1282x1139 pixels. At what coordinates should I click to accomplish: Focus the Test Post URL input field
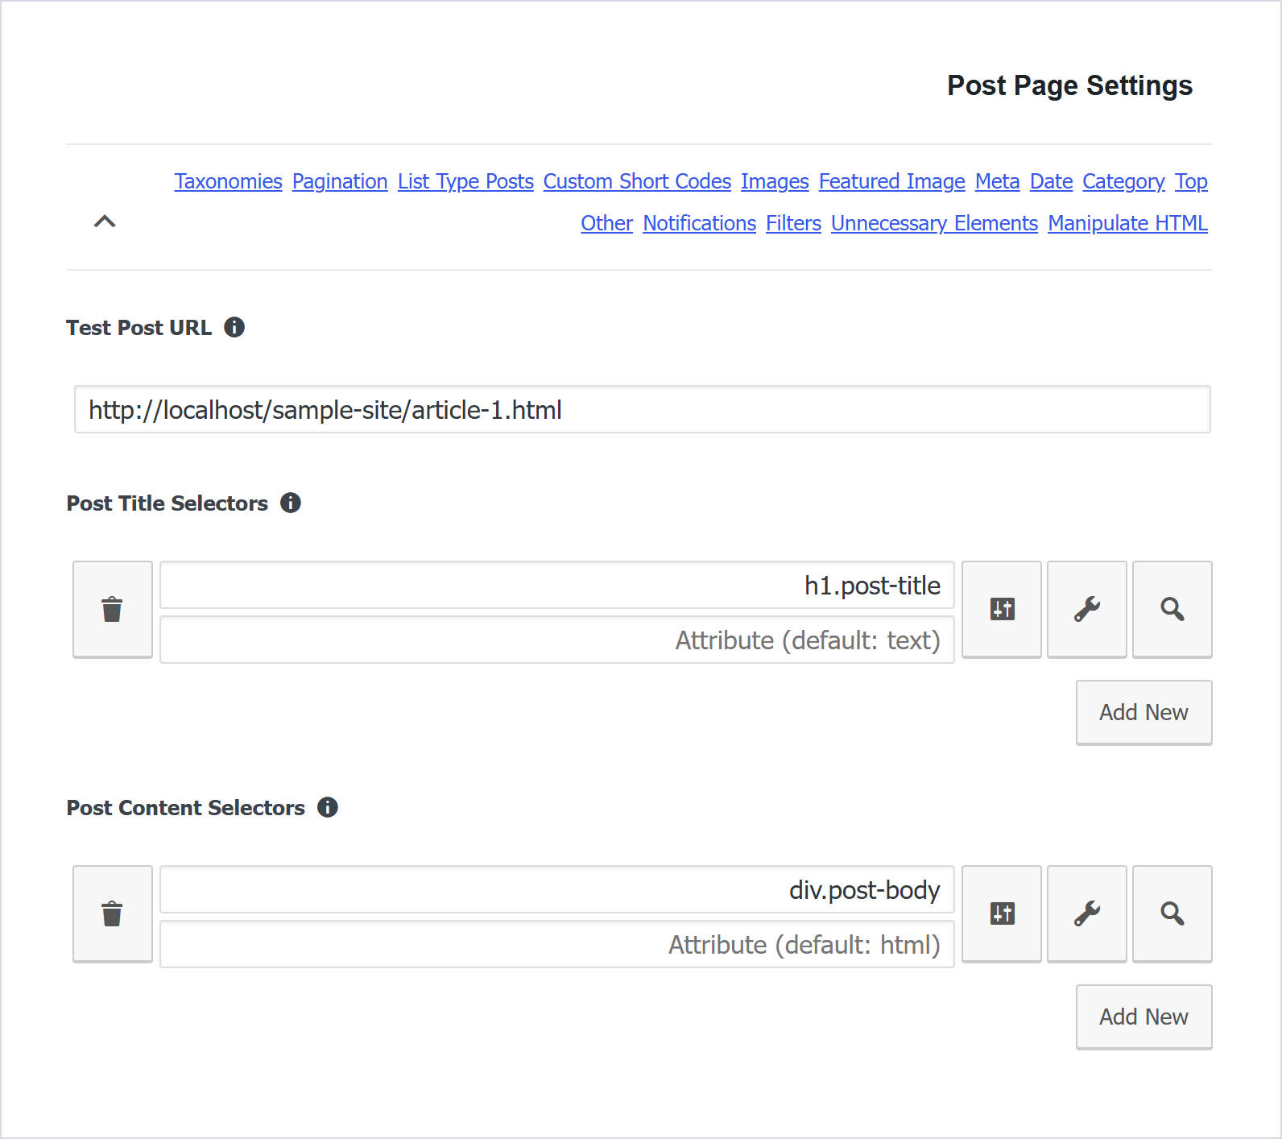[x=643, y=409]
